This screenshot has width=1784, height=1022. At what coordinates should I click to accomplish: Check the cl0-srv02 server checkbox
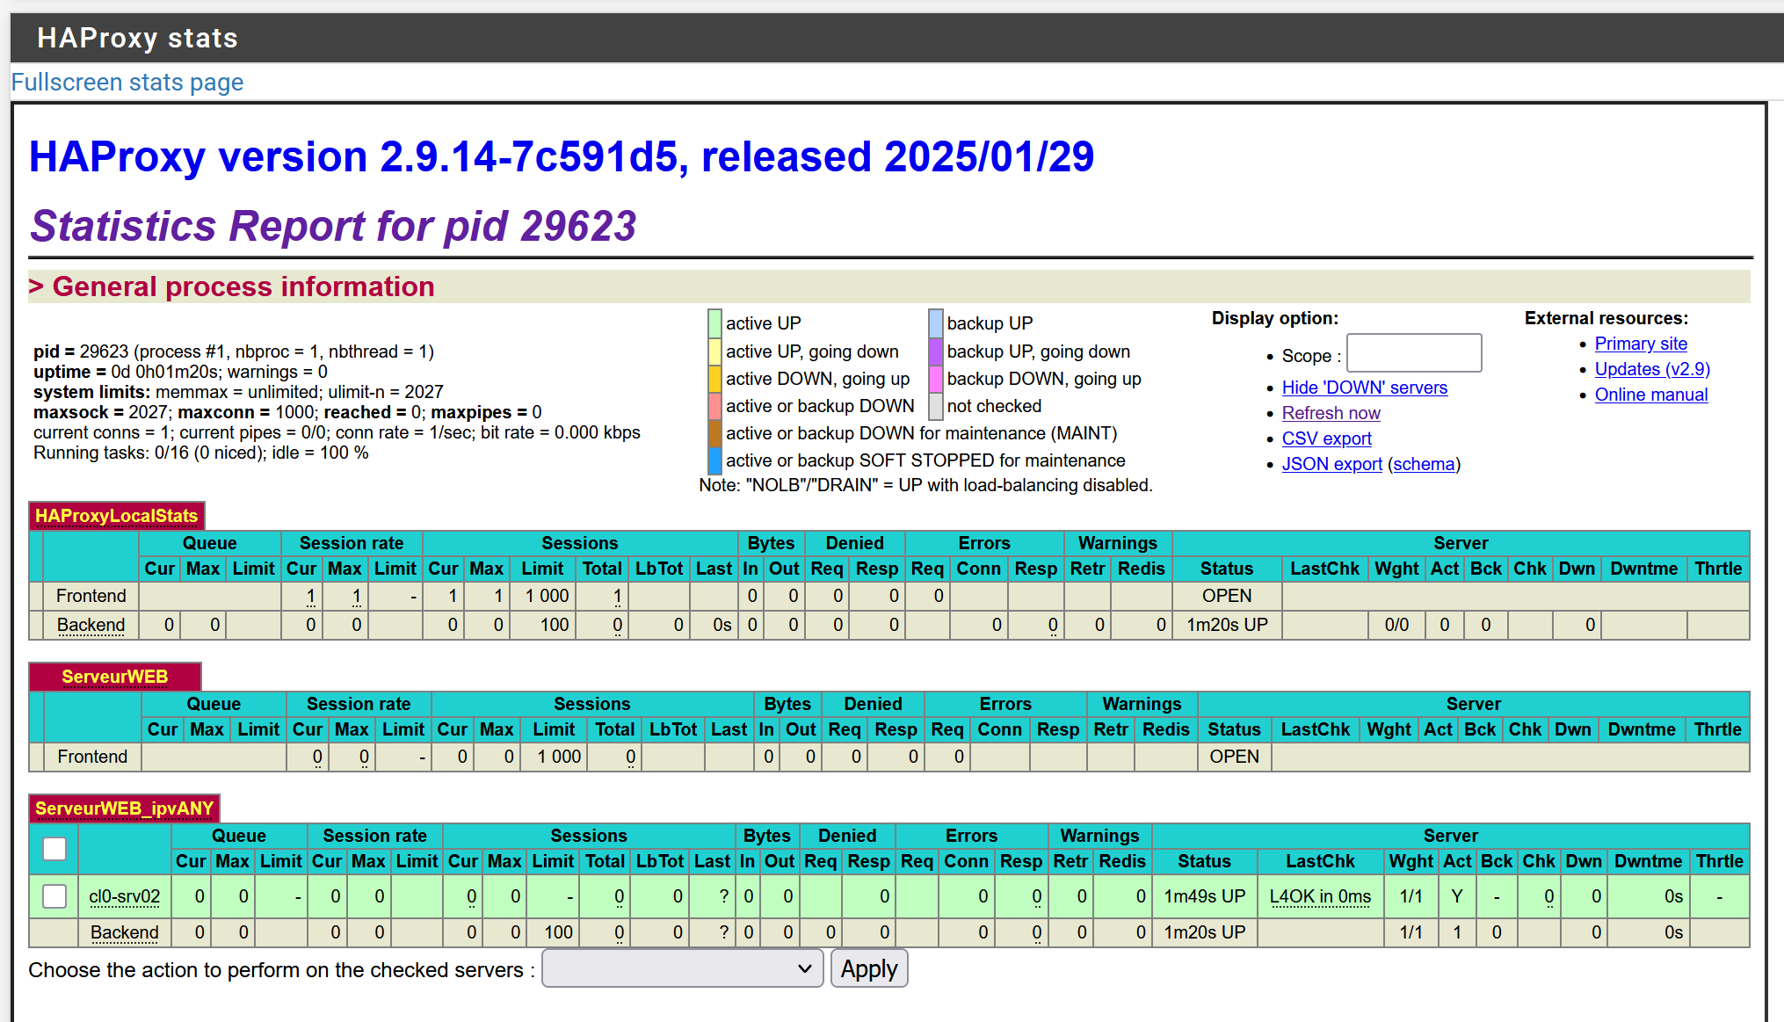tap(54, 896)
